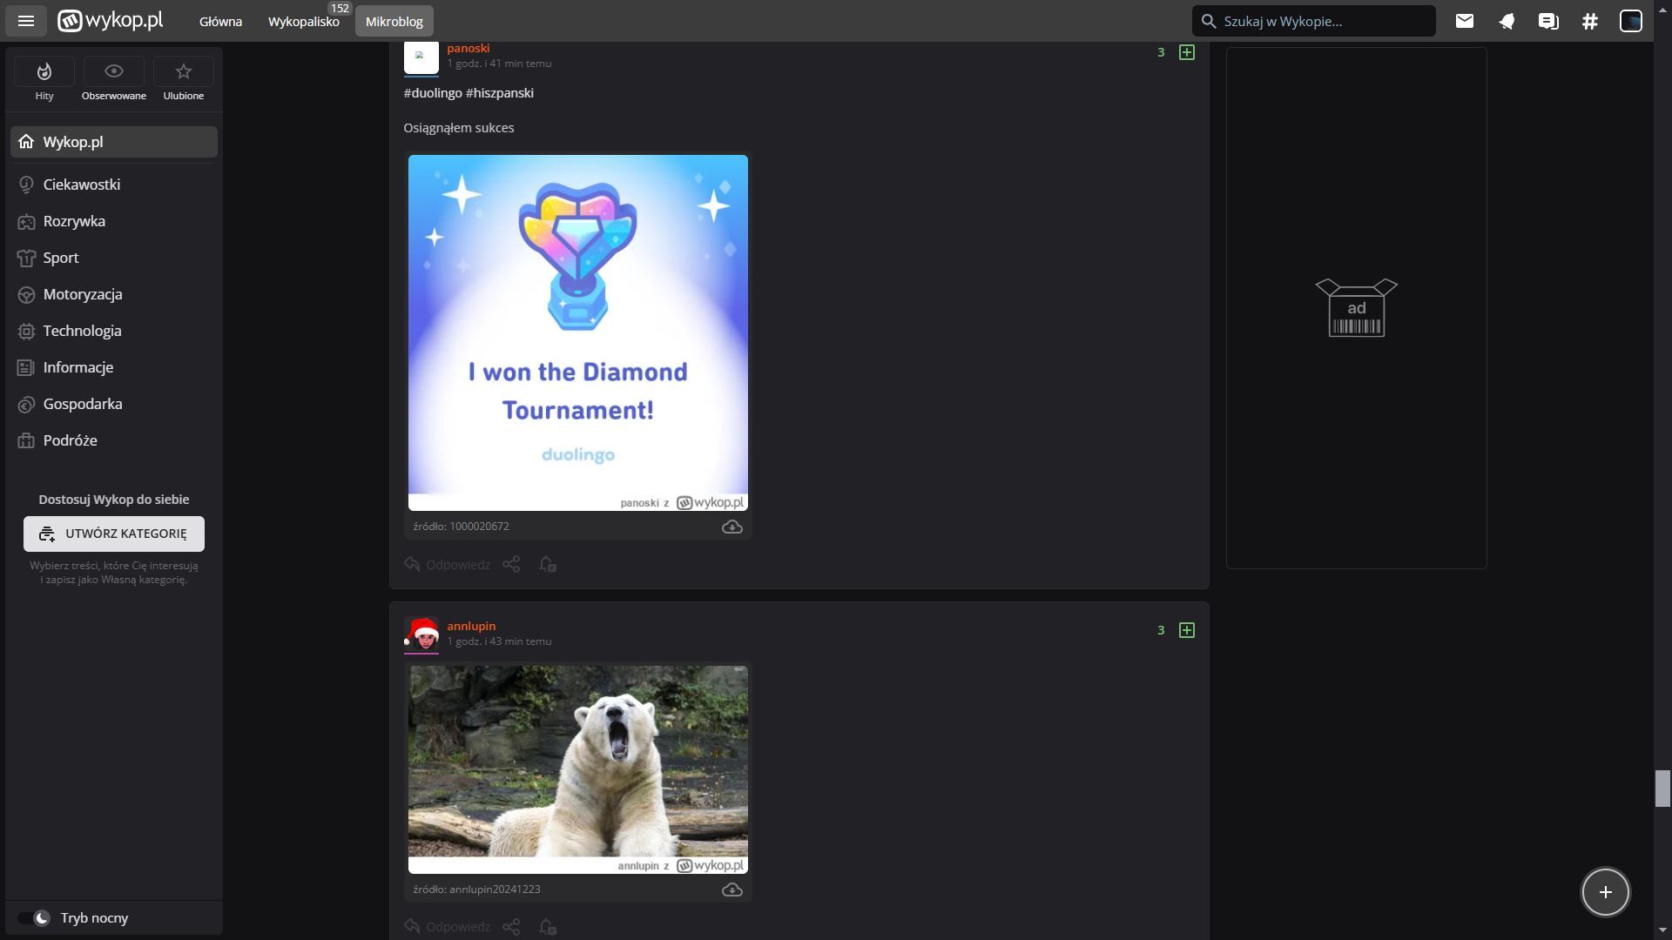Open the hamburger menu icon
Image resolution: width=1672 pixels, height=940 pixels.
26,21
